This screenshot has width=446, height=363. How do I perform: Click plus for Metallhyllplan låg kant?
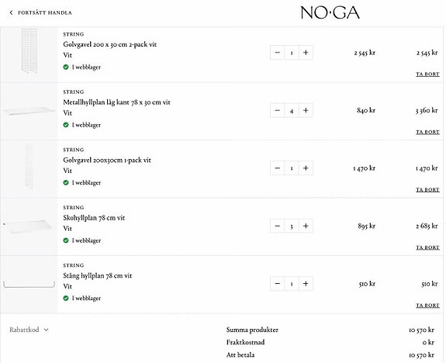click(306, 110)
